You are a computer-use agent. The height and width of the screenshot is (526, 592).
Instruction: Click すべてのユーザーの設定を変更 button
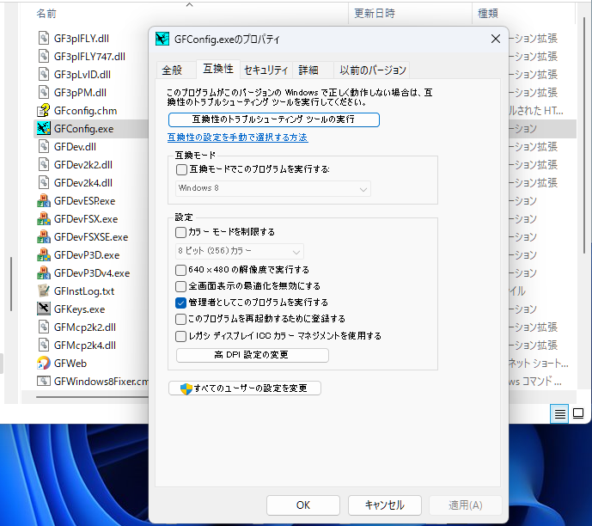[245, 388]
